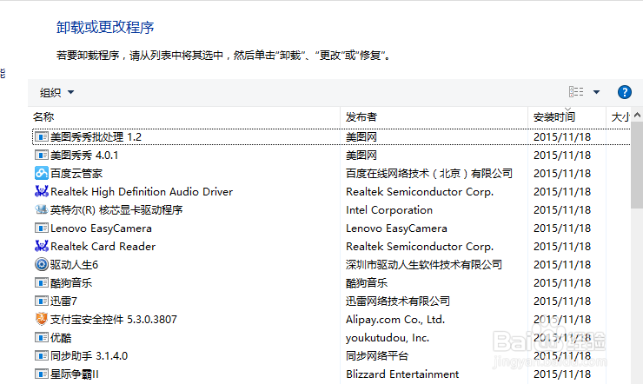Click the Intel graphics driver (英特尔) icon
The height and width of the screenshot is (384, 643).
point(41,209)
